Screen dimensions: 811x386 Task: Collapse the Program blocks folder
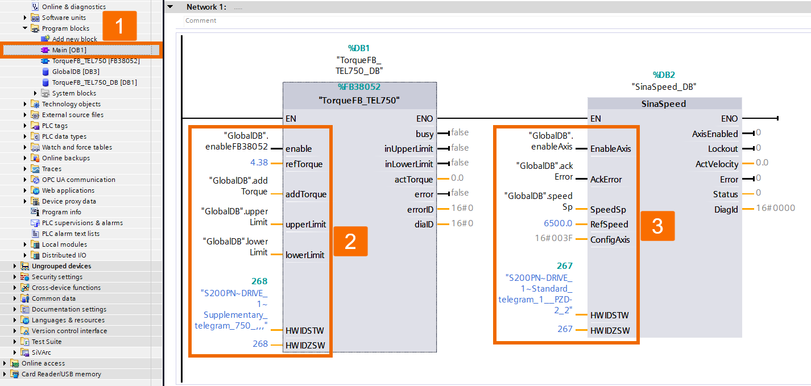coord(24,28)
